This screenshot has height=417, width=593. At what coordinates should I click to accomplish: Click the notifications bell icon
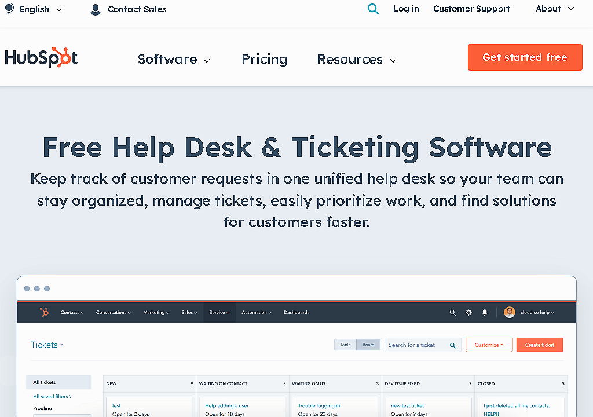(x=485, y=313)
